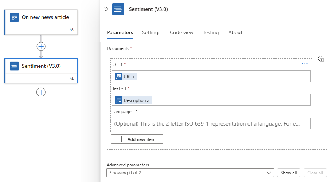Click connection link icon on news article trigger
The image size is (328, 182).
click(x=72, y=29)
